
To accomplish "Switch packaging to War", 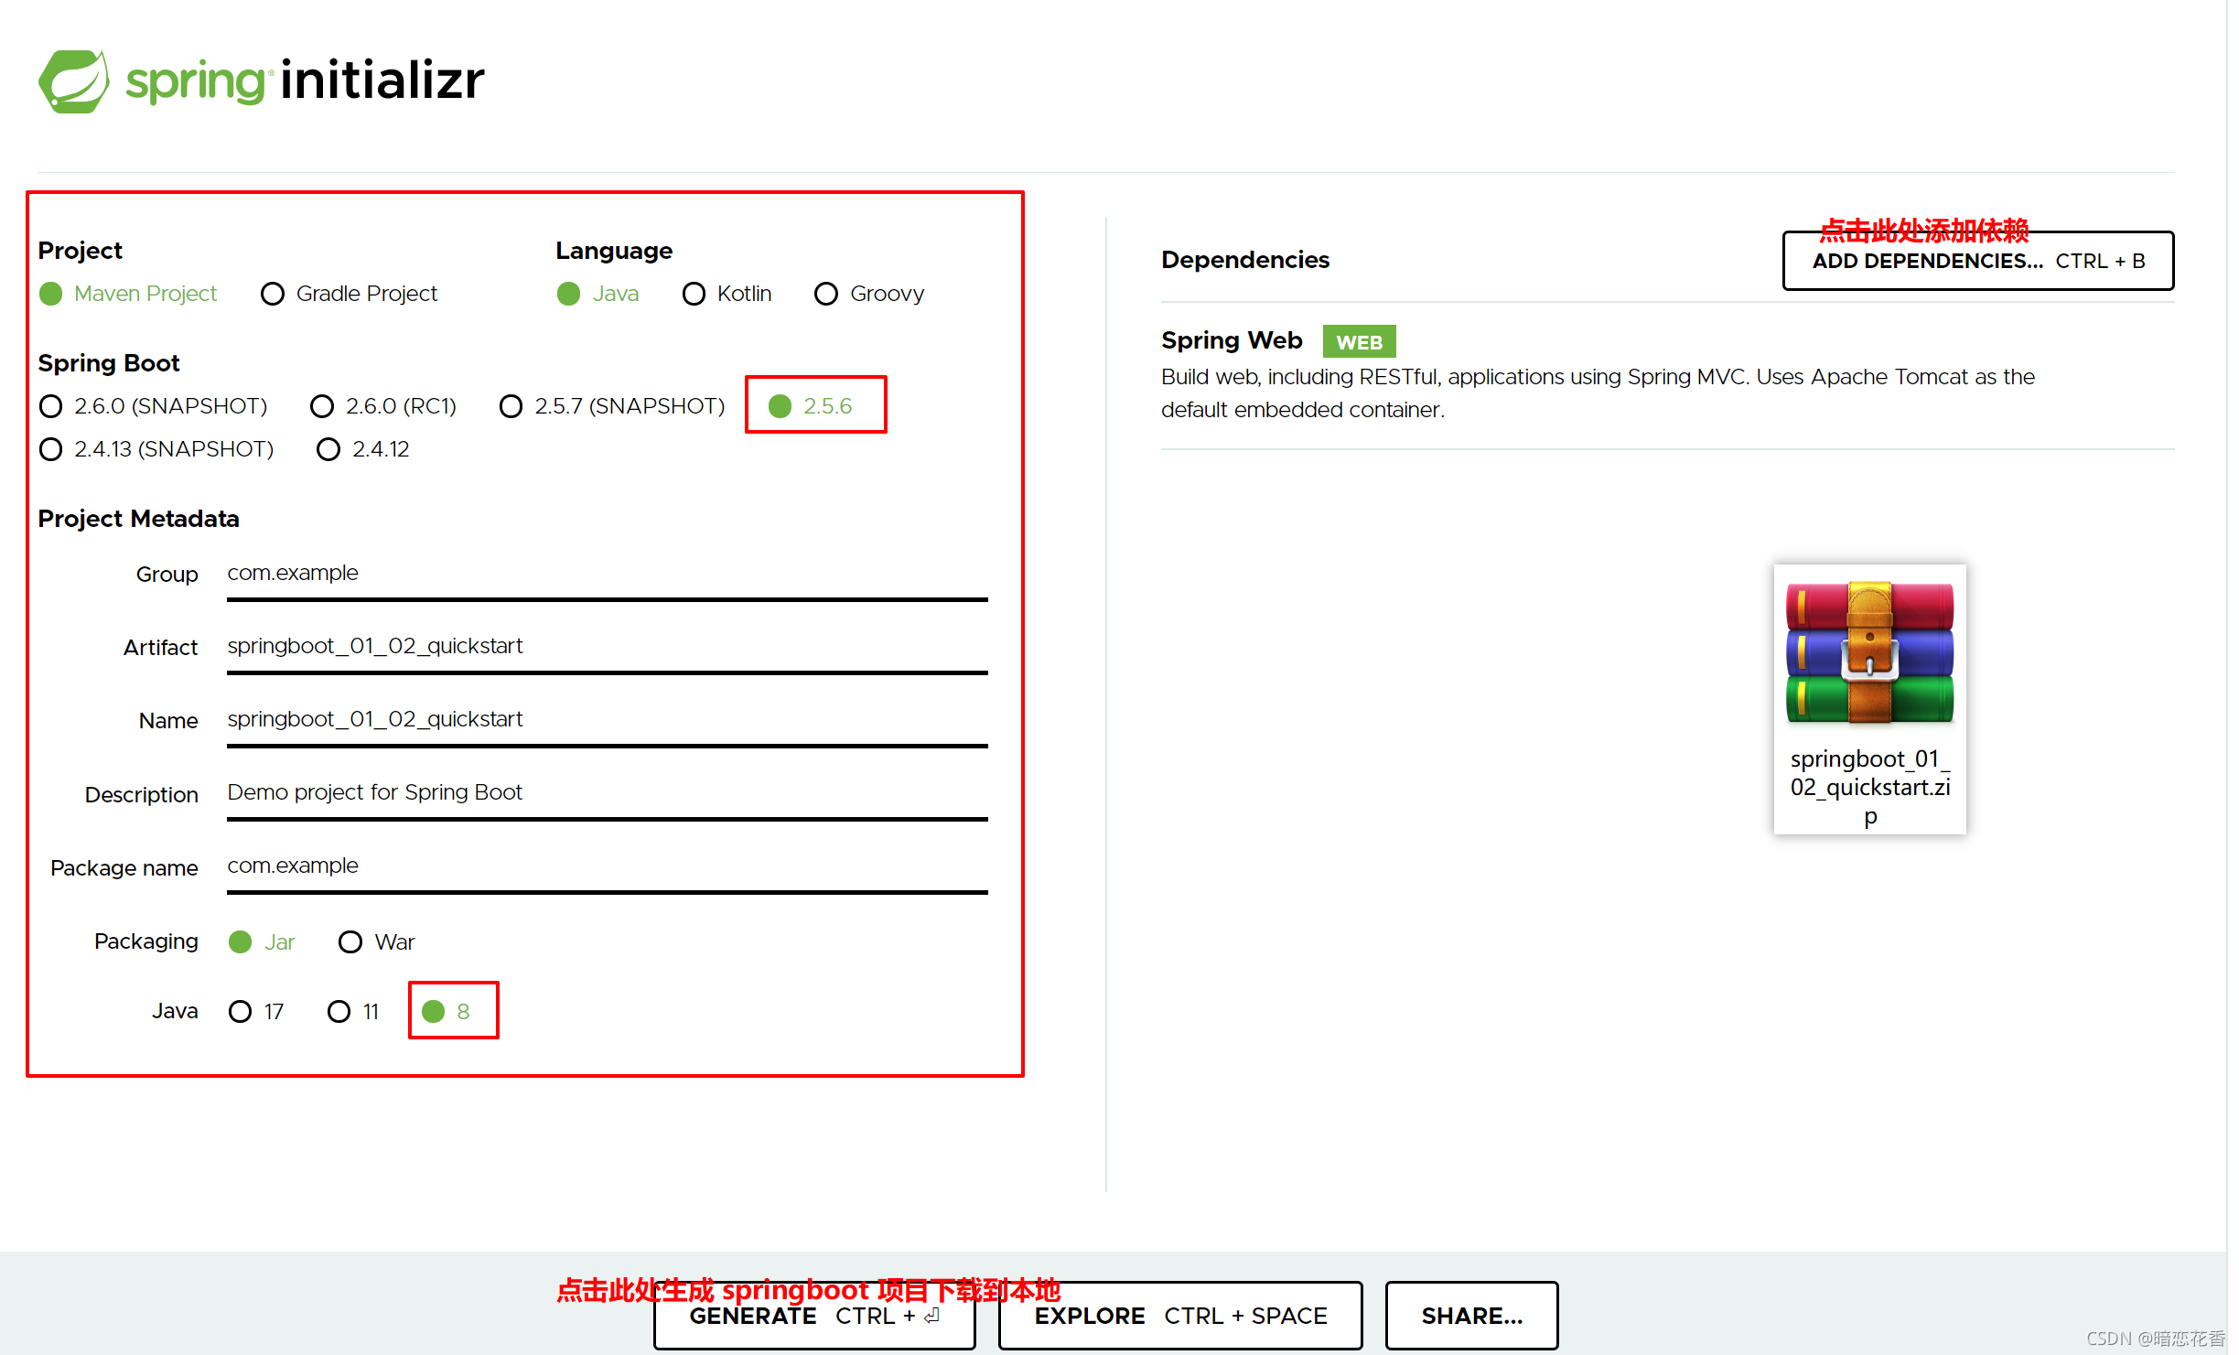I will pos(350,941).
